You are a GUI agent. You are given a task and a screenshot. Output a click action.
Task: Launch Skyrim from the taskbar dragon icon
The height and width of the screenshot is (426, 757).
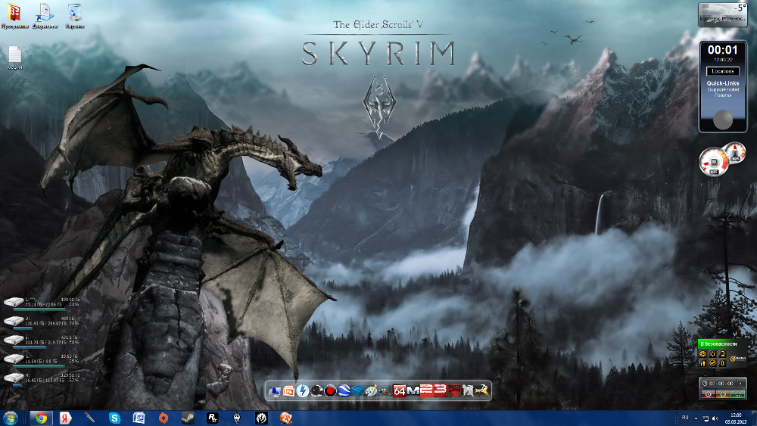[x=237, y=418]
